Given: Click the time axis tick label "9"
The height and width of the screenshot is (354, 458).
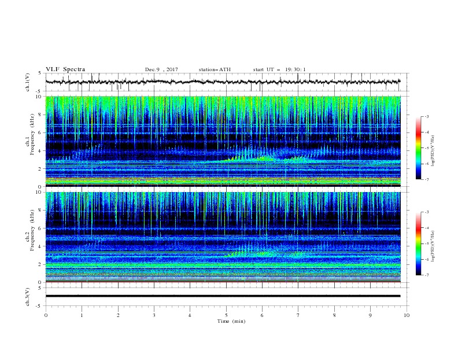Looking at the screenshot, I should pos(370,315).
